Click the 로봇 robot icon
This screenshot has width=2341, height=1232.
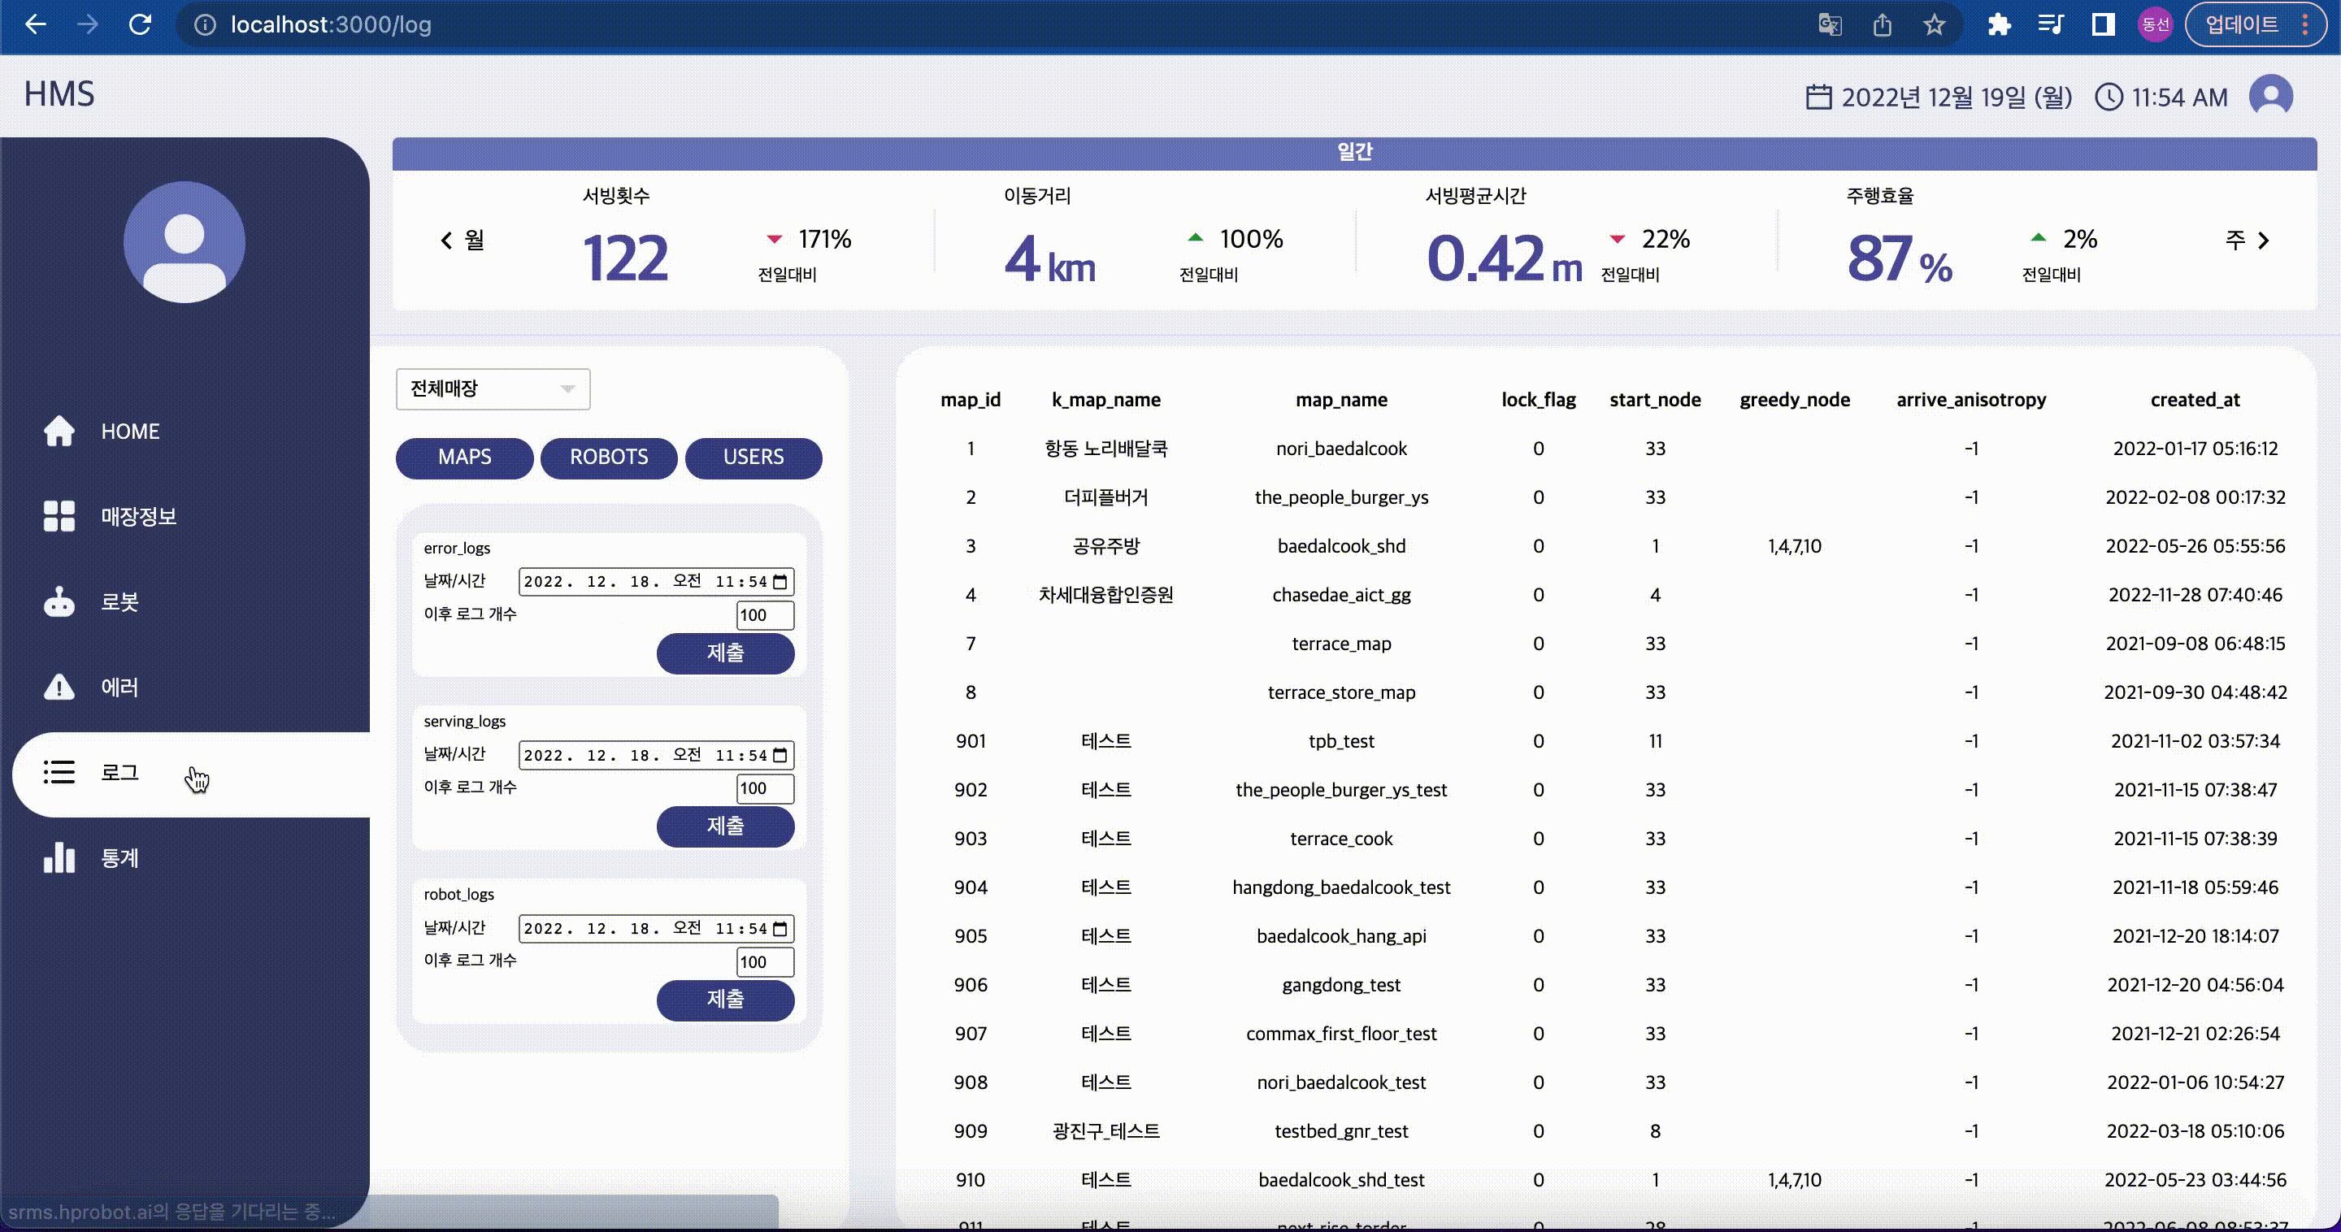tap(59, 601)
